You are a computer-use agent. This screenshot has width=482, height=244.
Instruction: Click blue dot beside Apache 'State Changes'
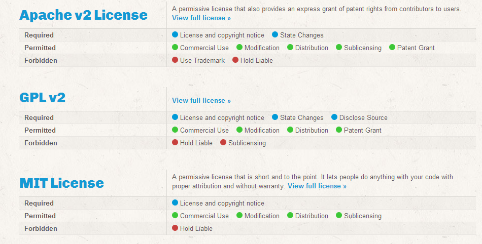point(275,35)
